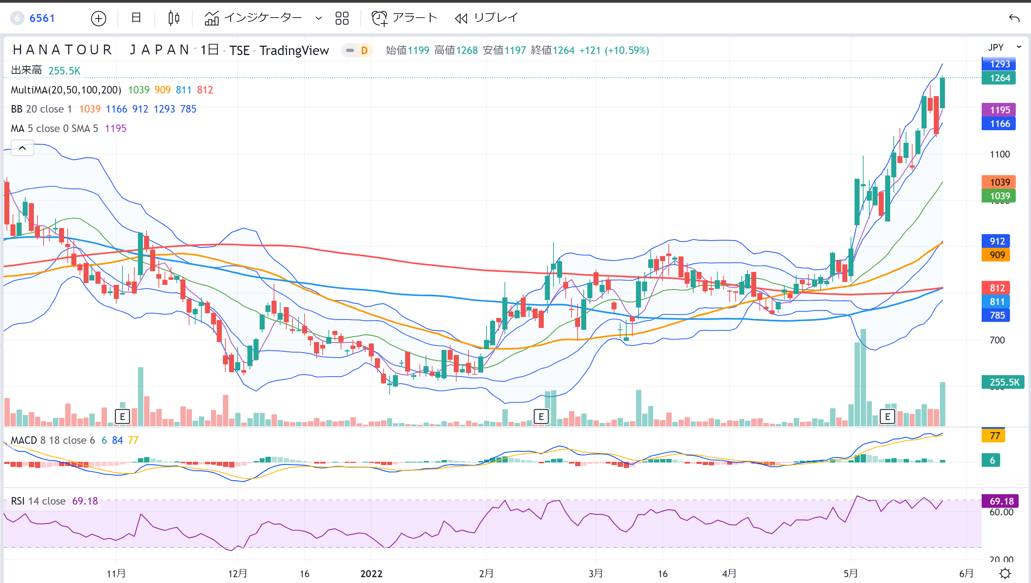
Task: Click the 2022 date axis label
Action: point(371,573)
